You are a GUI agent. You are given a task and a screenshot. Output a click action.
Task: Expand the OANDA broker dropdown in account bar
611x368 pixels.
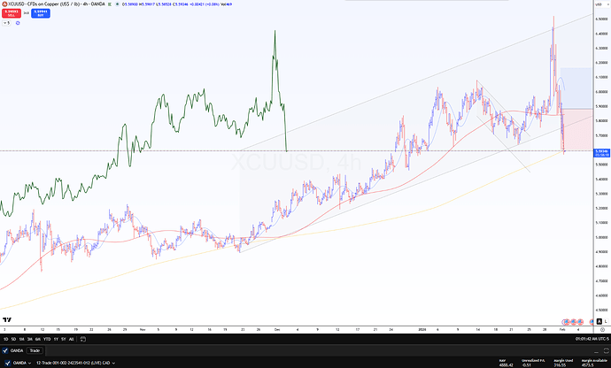(x=22, y=363)
